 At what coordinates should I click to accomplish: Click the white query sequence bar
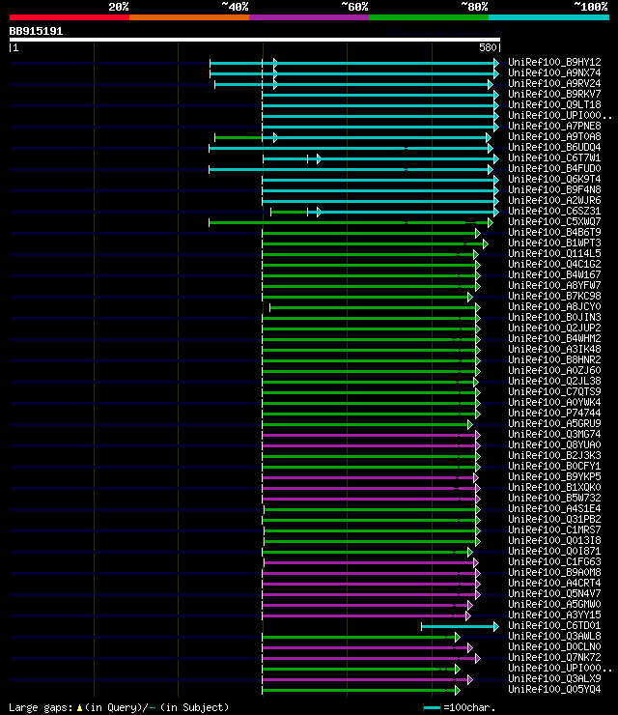coord(255,40)
